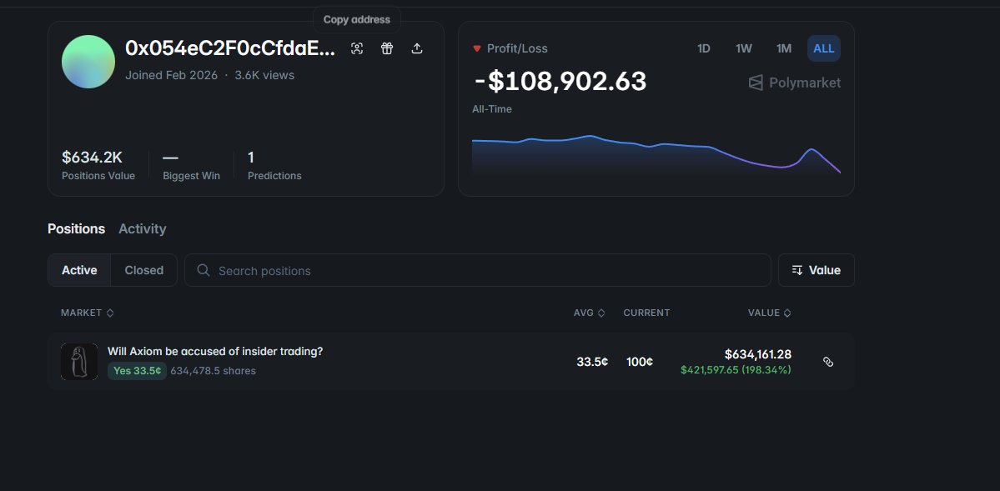Click the 33.5¢ average price cell
1000x491 pixels.
[x=592, y=362]
